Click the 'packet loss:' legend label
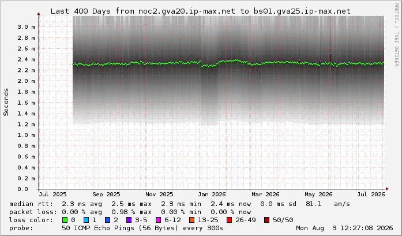Screen dimensions: 402x236 click(33, 212)
